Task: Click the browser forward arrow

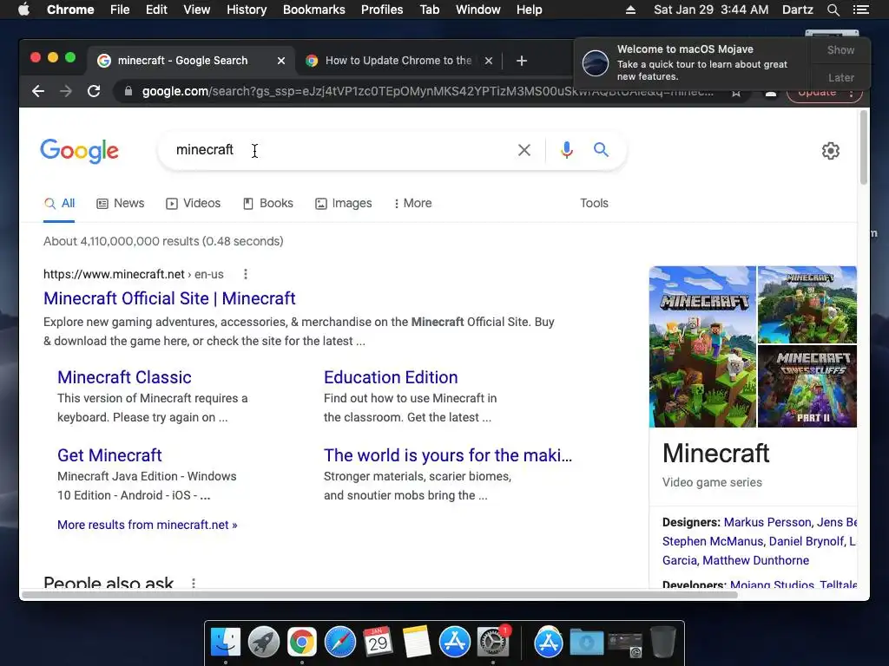Action: [x=66, y=90]
